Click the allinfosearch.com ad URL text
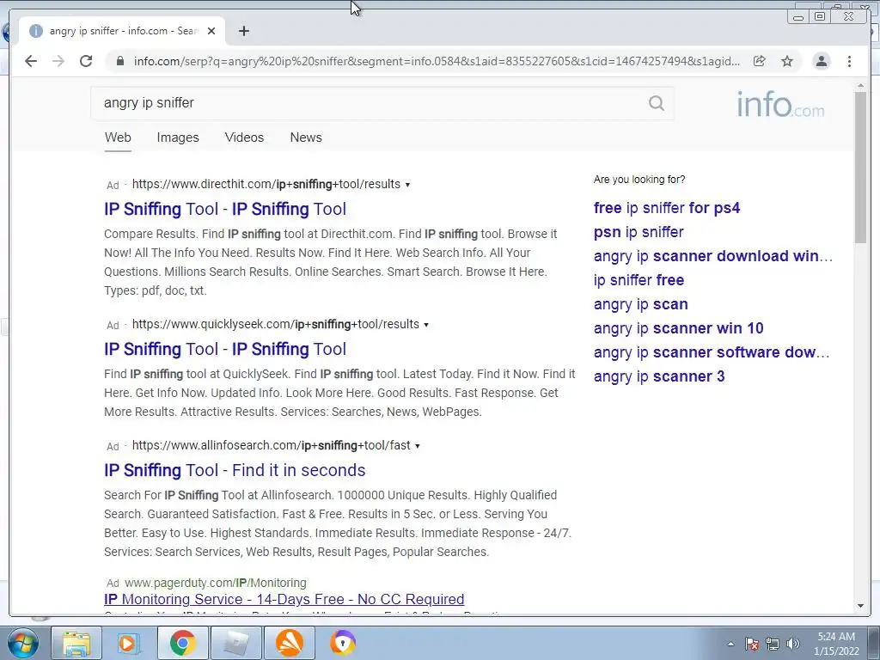 (x=271, y=445)
